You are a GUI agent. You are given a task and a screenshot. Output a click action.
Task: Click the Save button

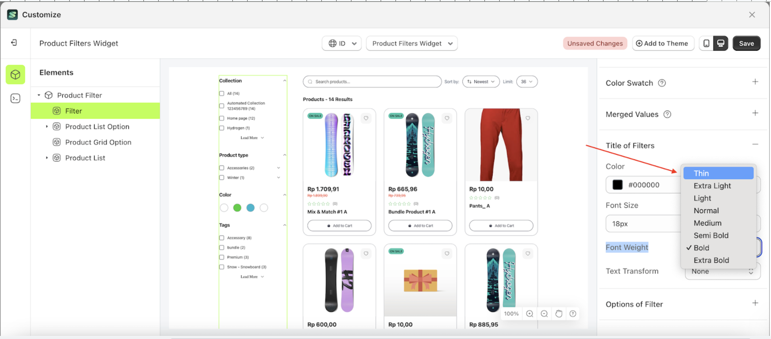746,44
